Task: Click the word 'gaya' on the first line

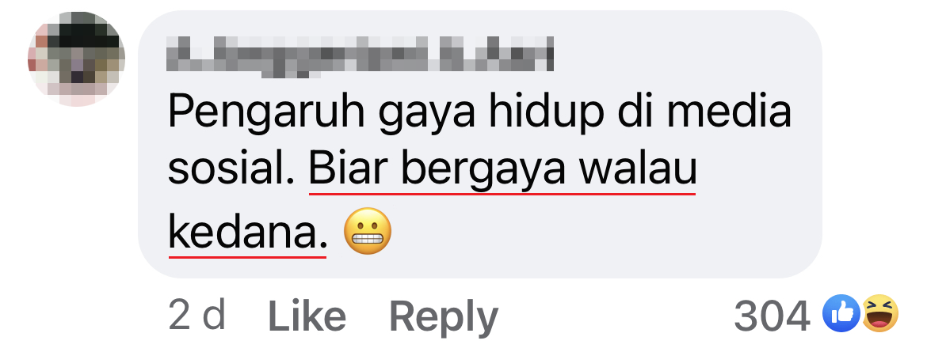Action: point(426,115)
